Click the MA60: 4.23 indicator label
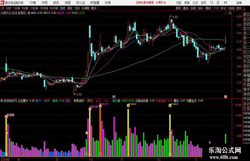The image size is (250, 161). coord(78,13)
